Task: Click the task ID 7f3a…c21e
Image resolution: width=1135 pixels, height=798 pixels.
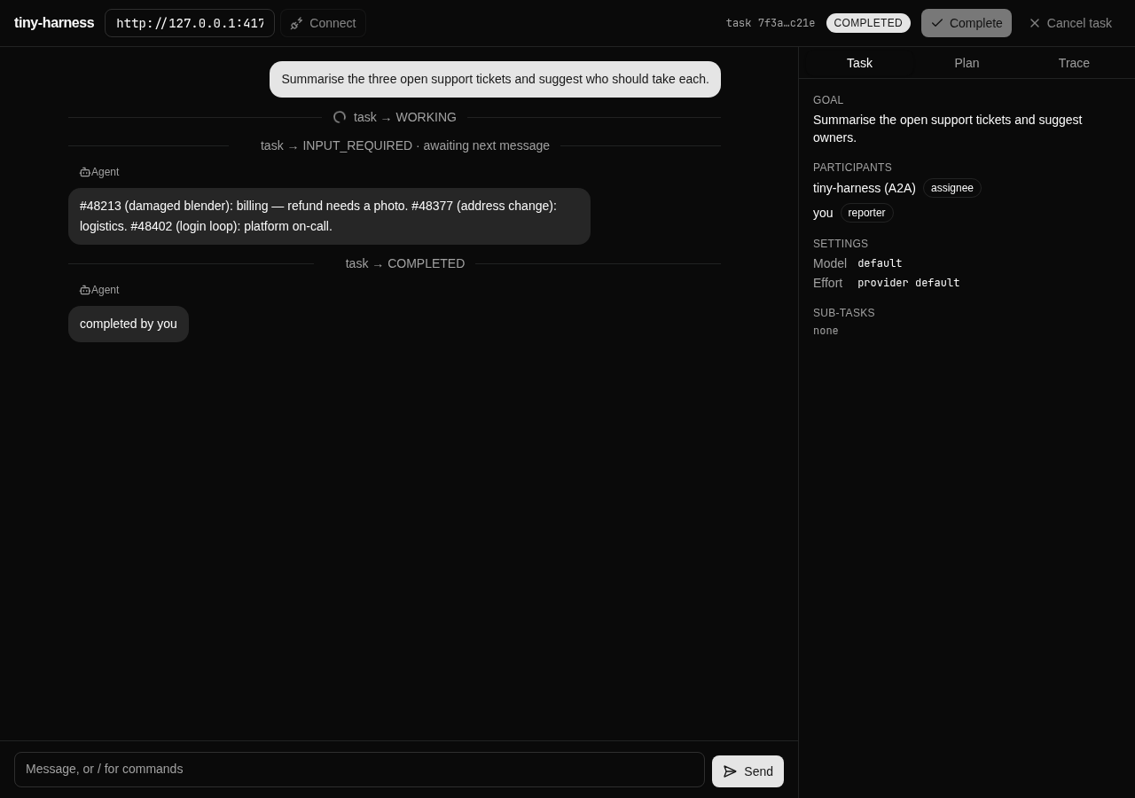Action: 770,23
